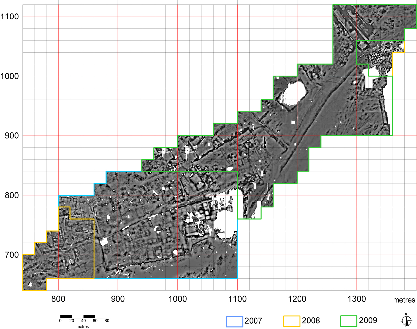The width and height of the screenshot is (417, 329).
Task: Select the blue 2007 legend box
Action: pyautogui.click(x=234, y=321)
